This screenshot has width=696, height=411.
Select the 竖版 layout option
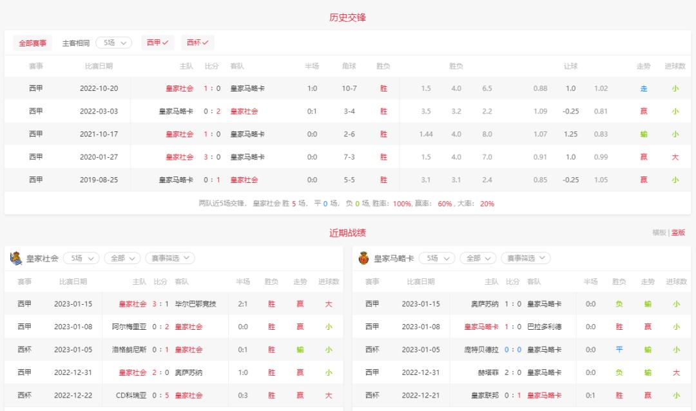pyautogui.click(x=678, y=232)
